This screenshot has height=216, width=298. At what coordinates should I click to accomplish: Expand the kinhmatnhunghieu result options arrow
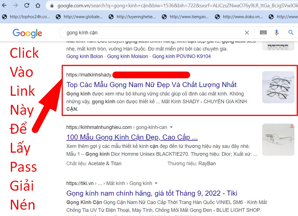point(171,127)
